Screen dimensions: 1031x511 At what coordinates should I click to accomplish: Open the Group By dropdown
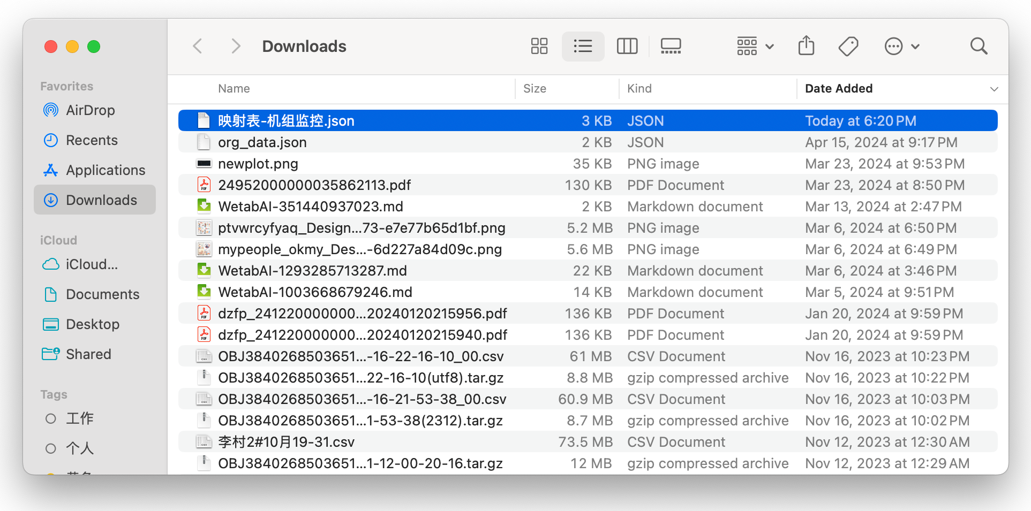pyautogui.click(x=755, y=47)
